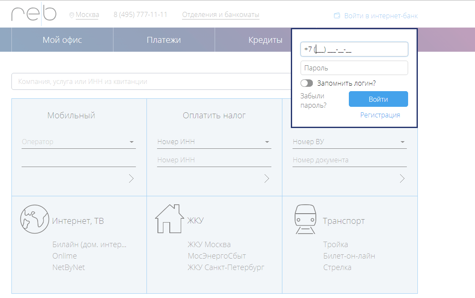Focus the Пароль input field
The height and width of the screenshot is (298, 475).
click(x=354, y=68)
